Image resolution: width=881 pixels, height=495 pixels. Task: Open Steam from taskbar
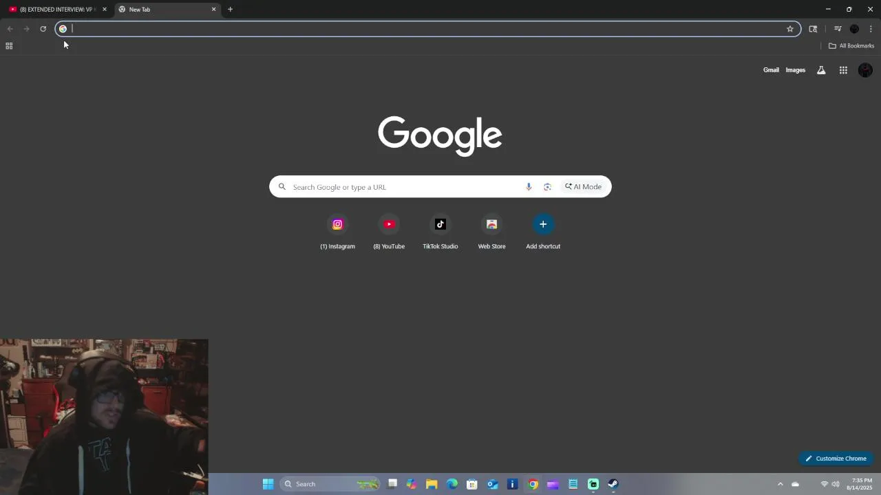click(613, 484)
